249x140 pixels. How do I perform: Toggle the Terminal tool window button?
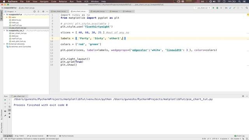[51, 136]
